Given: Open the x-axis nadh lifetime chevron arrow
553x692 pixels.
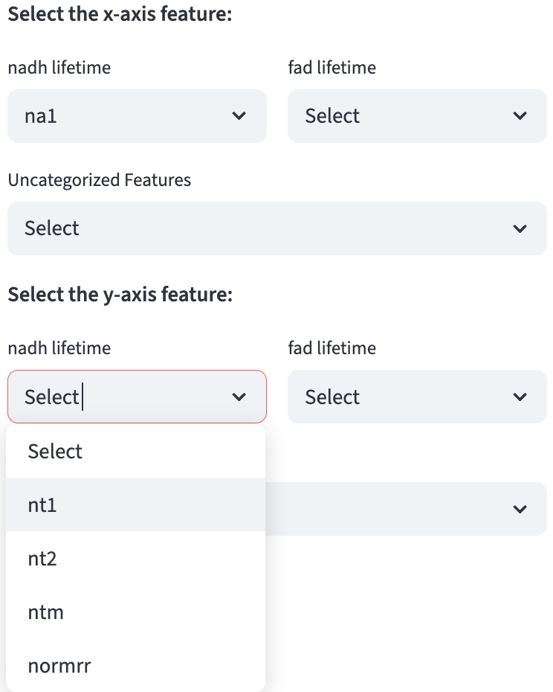Looking at the screenshot, I should pos(239,116).
